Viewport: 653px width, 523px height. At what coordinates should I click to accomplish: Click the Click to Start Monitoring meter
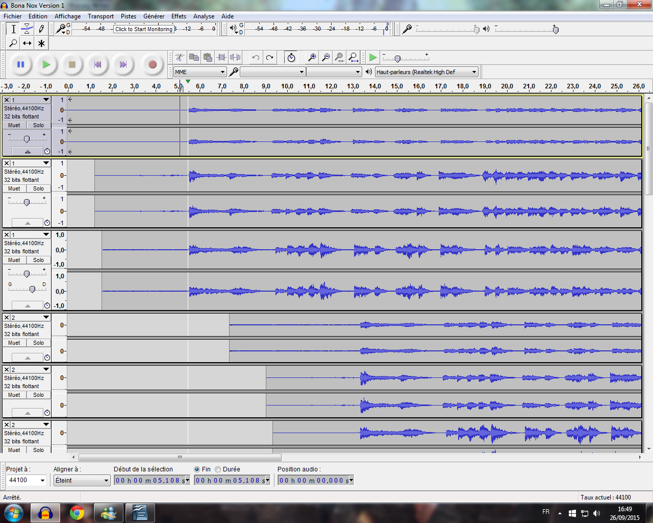click(144, 29)
